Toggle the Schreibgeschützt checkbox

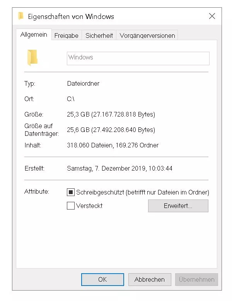tap(71, 192)
